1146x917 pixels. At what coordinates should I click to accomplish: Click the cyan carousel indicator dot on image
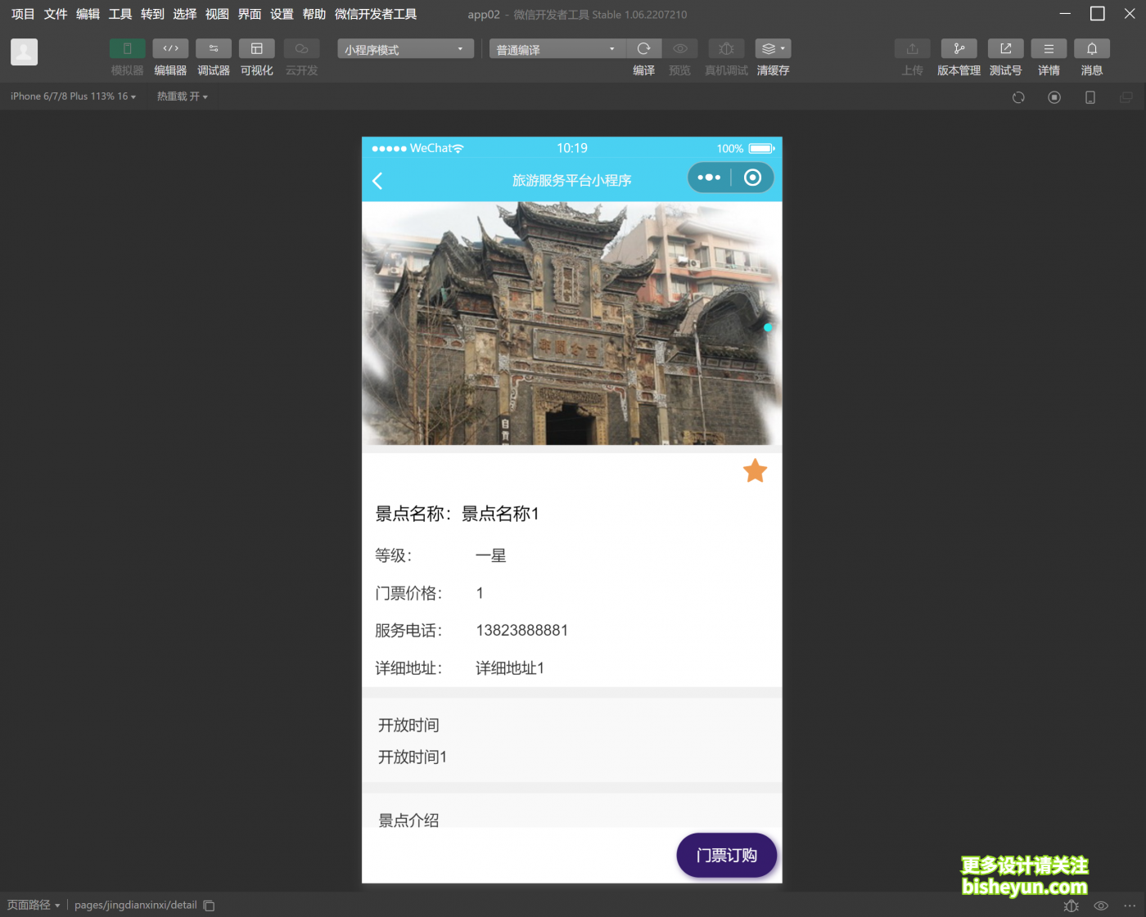pyautogui.click(x=768, y=327)
